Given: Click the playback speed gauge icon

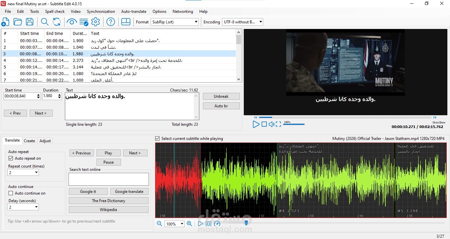Looking at the screenshot, I should [217, 224].
